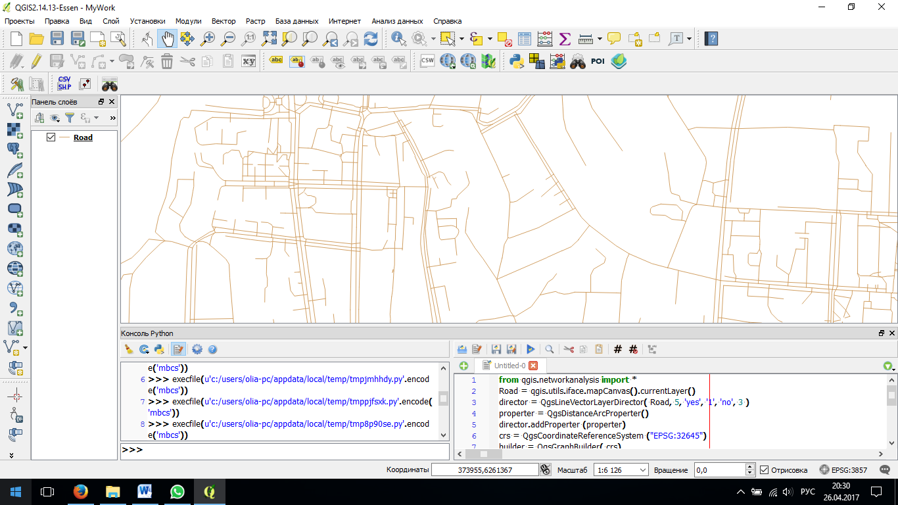Open the Модули menu
Screen dimensions: 898x505
tap(188, 21)
